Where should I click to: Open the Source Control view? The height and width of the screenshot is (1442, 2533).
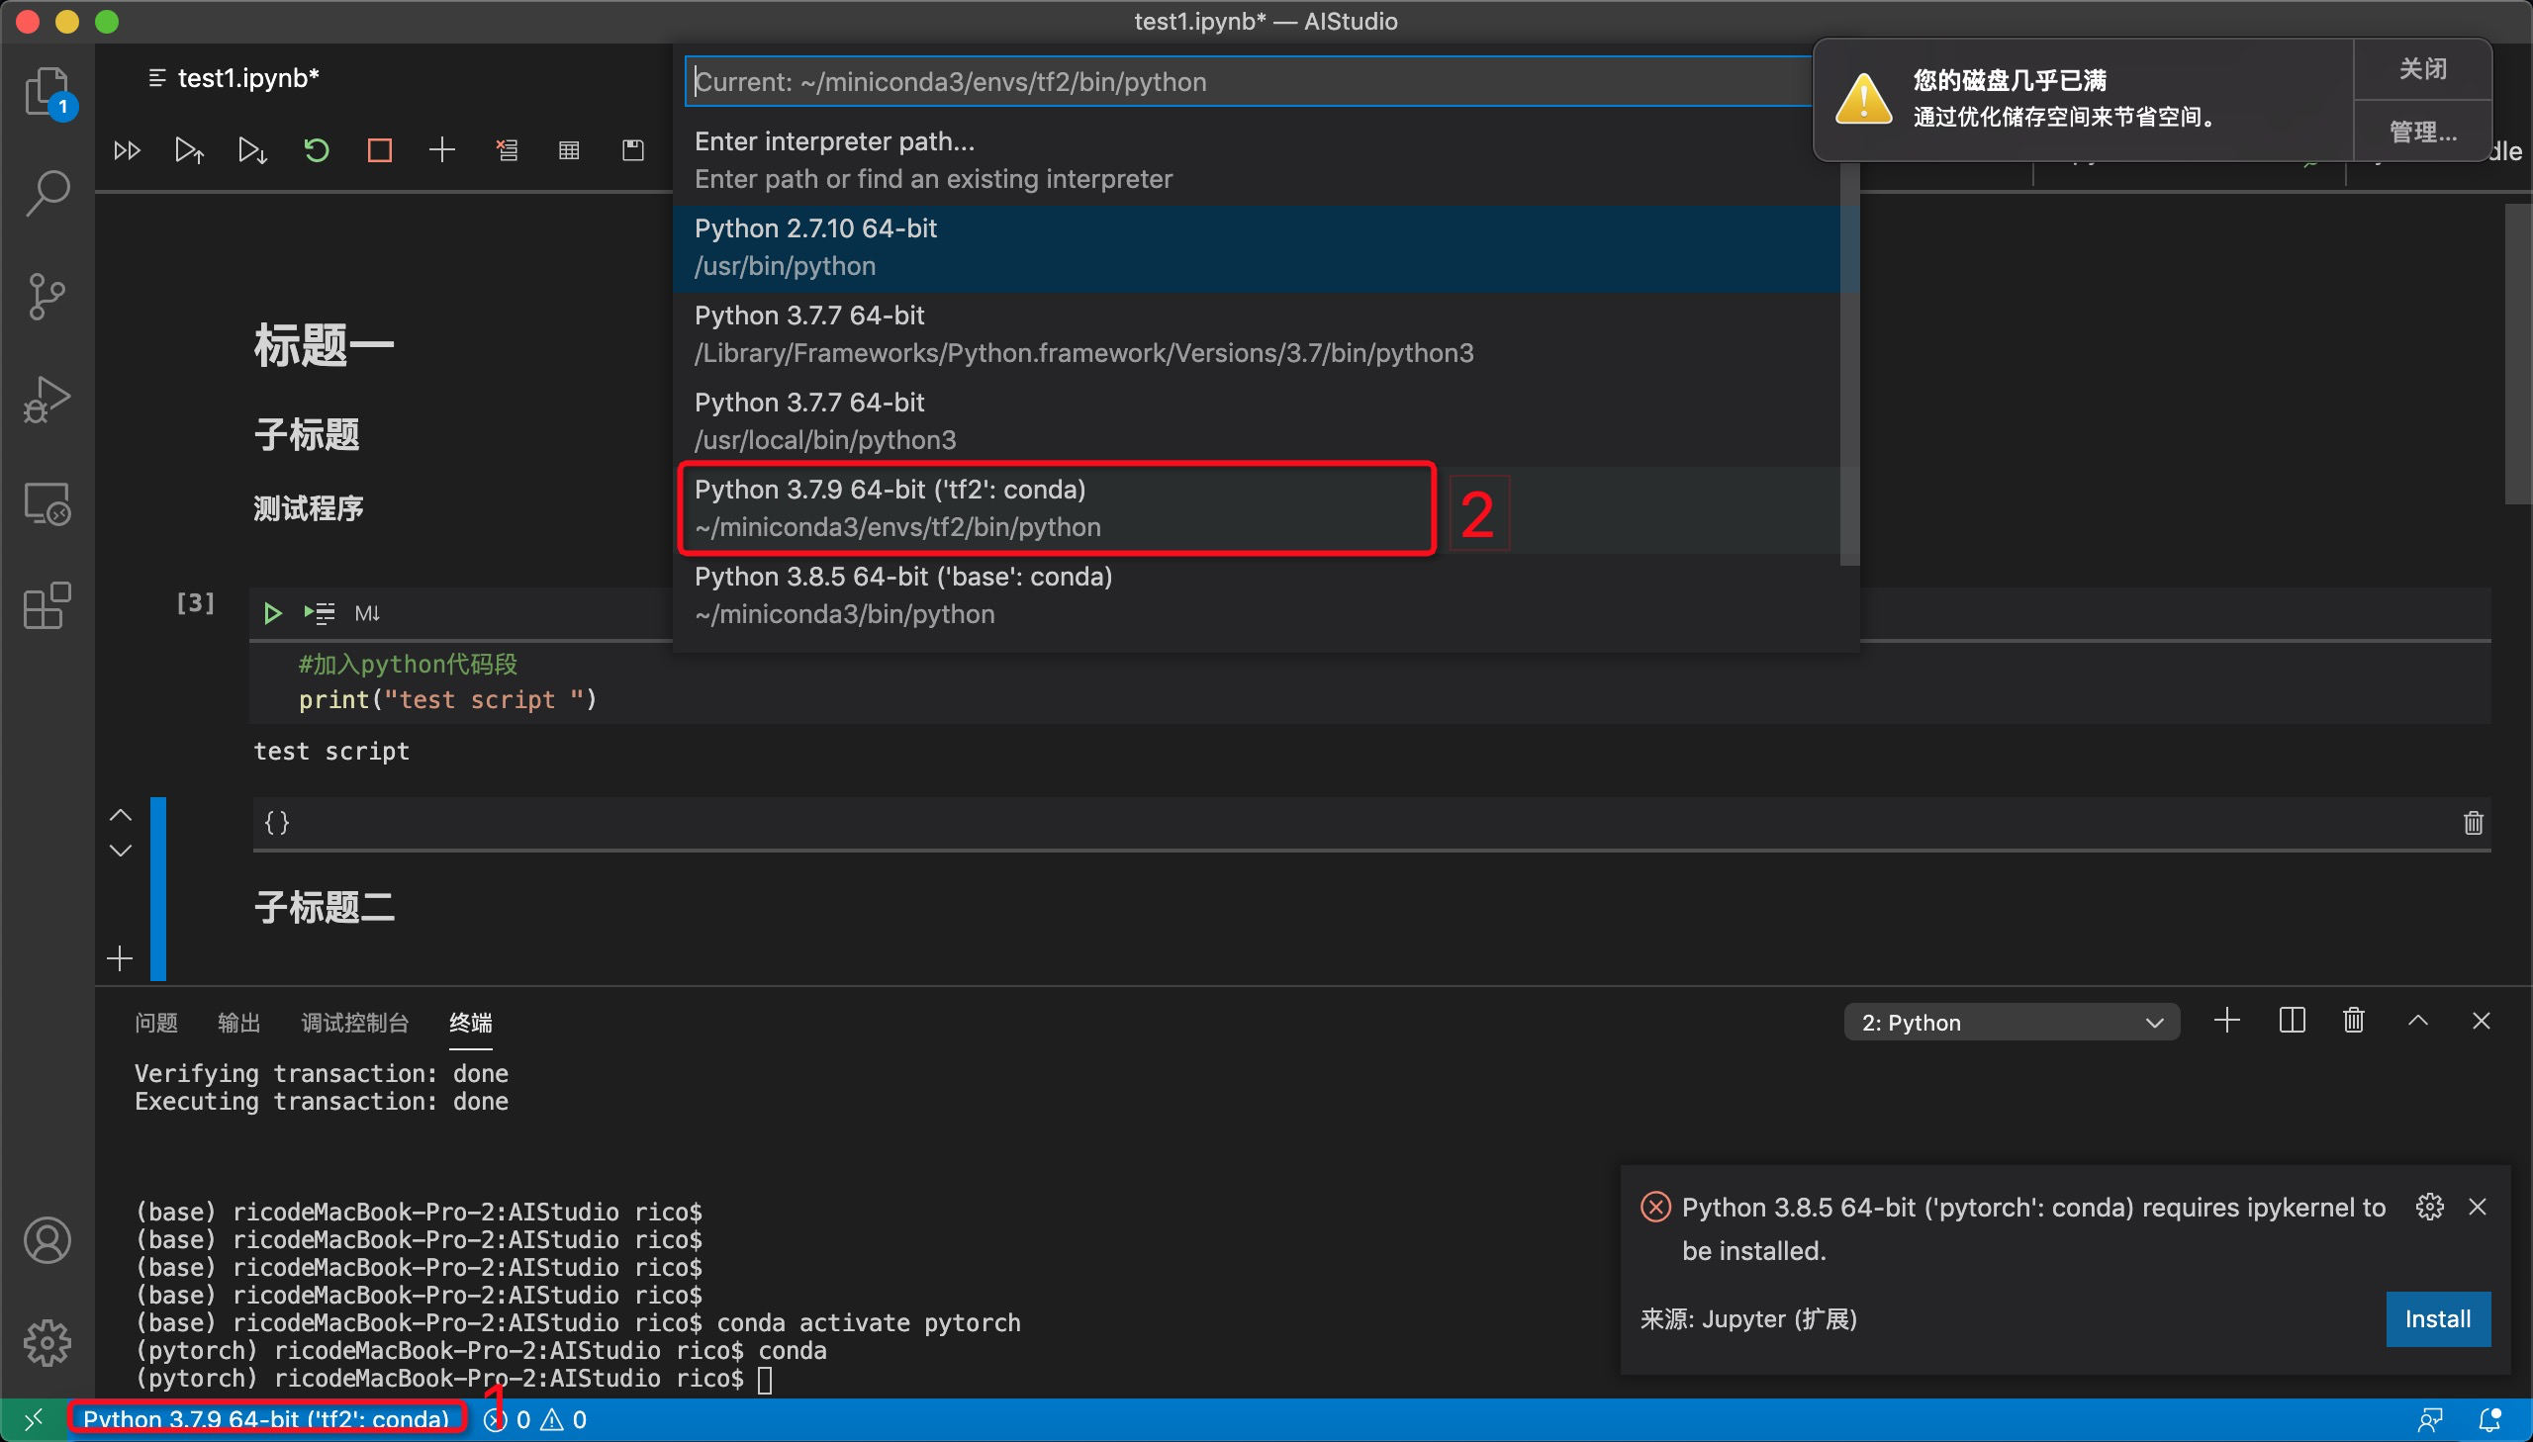point(47,296)
